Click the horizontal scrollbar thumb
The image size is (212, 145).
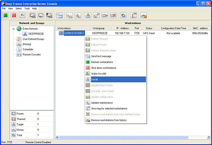pyautogui.click(x=124, y=137)
